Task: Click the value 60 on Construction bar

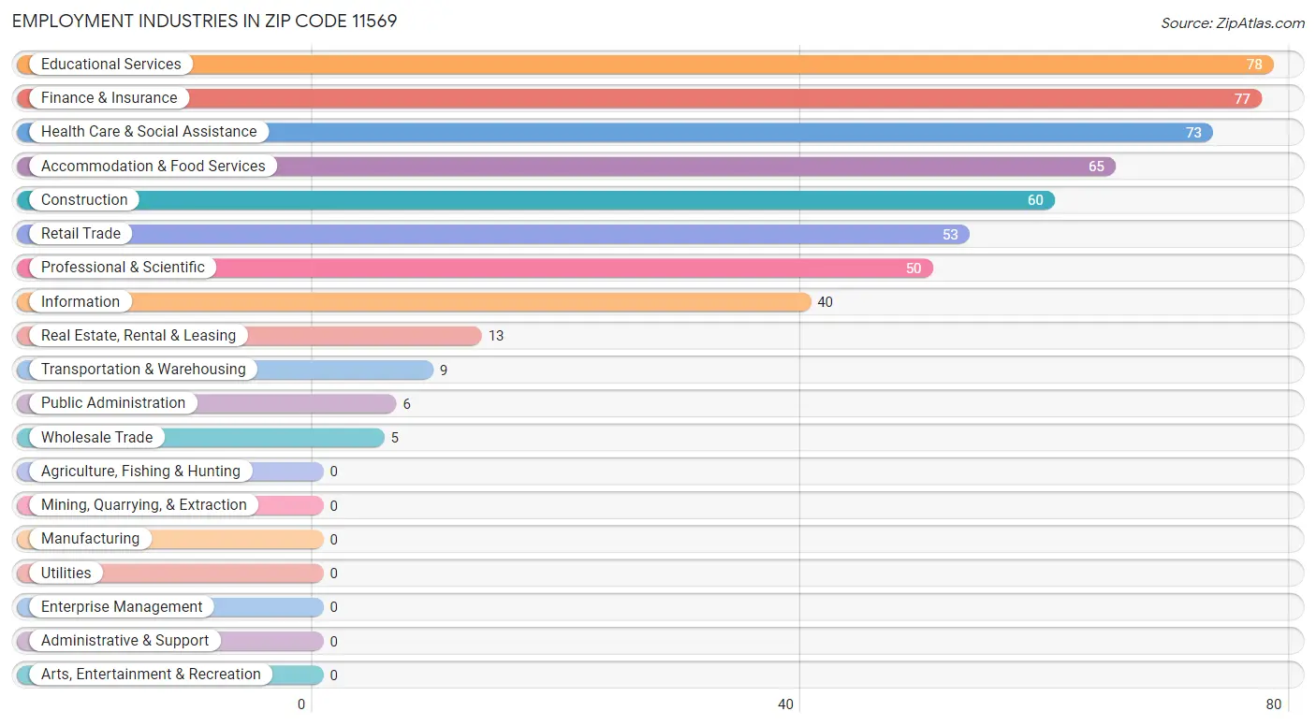Action: point(1035,200)
